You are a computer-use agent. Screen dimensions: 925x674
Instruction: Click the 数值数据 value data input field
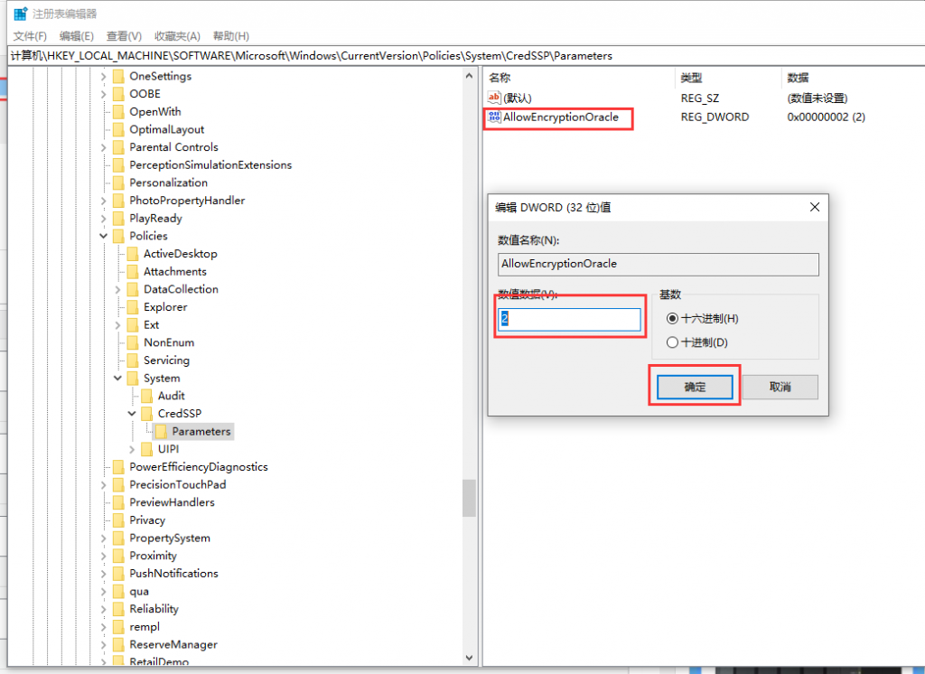(x=569, y=320)
